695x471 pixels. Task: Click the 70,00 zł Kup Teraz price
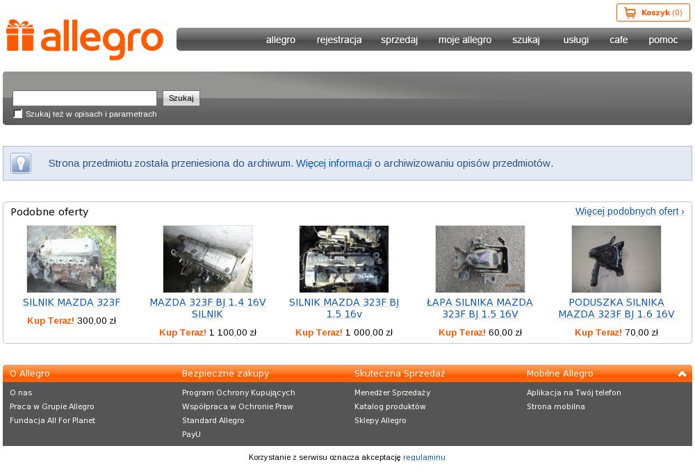(x=616, y=332)
